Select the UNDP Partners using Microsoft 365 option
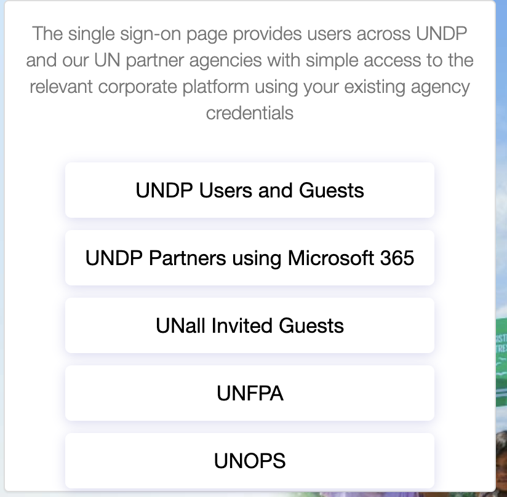Viewport: 507px width, 497px height. [249, 258]
